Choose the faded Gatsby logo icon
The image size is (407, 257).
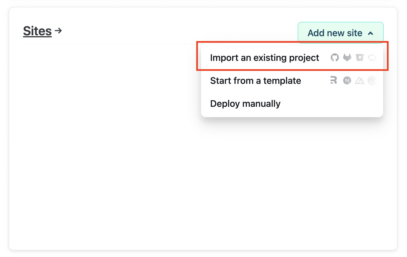[x=372, y=81]
